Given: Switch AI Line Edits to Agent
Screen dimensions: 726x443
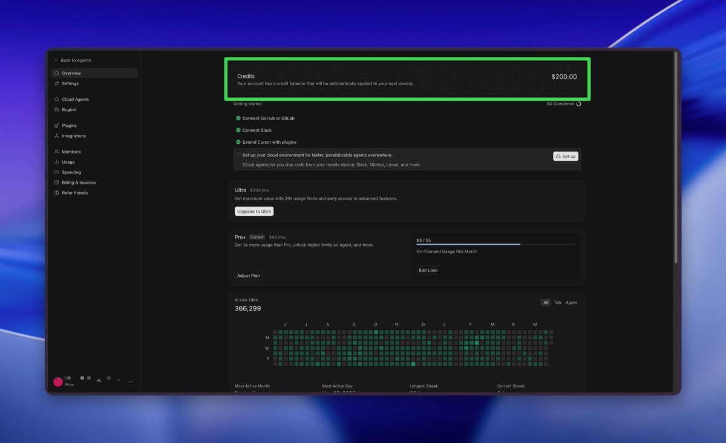Looking at the screenshot, I should 572,303.
